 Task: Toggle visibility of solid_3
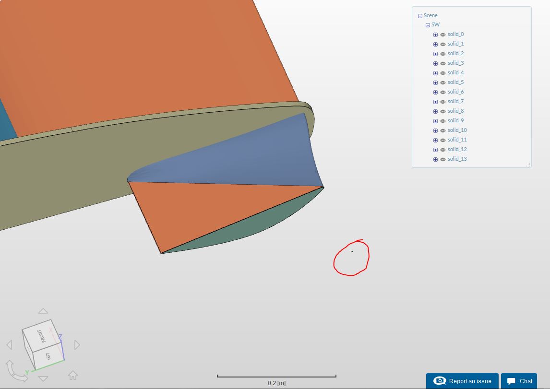pyautogui.click(x=442, y=63)
